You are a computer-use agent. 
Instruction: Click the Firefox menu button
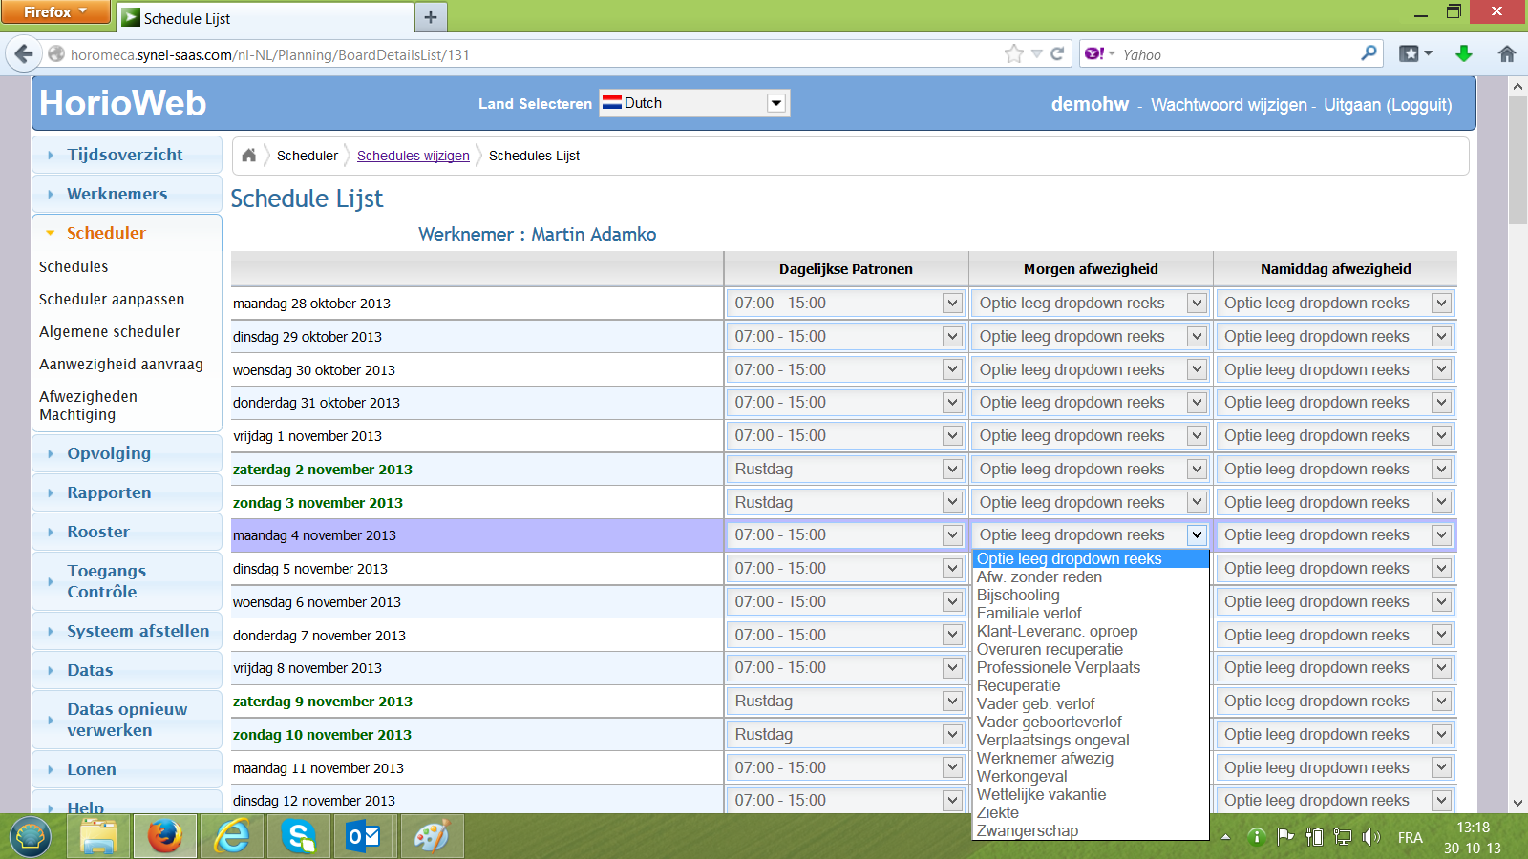(x=55, y=11)
